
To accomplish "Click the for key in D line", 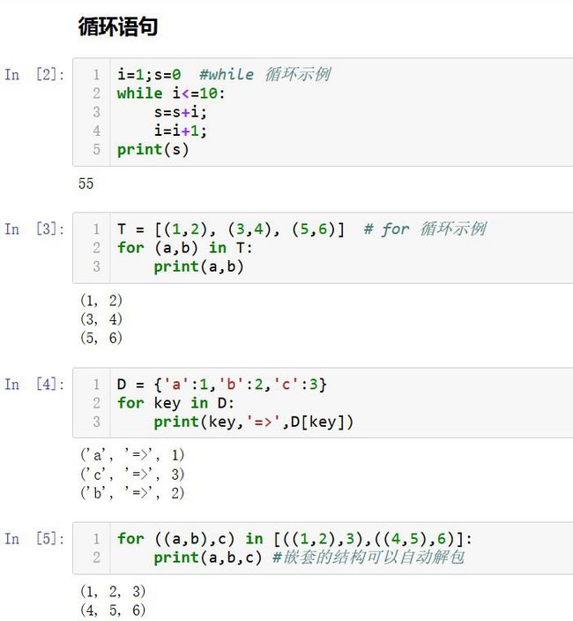I will tap(175, 403).
